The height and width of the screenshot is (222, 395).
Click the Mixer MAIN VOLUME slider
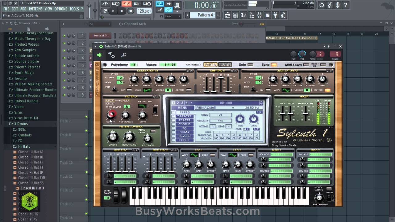click(306, 114)
